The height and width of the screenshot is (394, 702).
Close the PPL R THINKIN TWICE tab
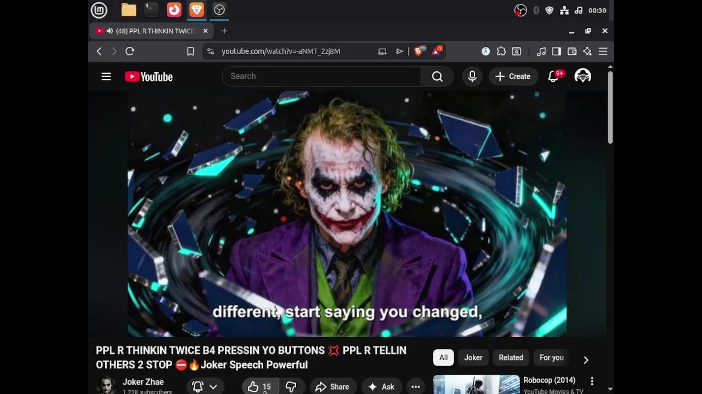[205, 31]
